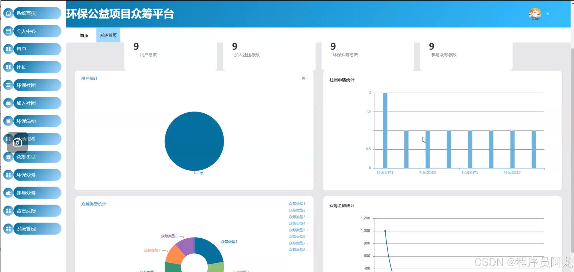Open the 留言反馈 sidebar menu

[x=37, y=211]
